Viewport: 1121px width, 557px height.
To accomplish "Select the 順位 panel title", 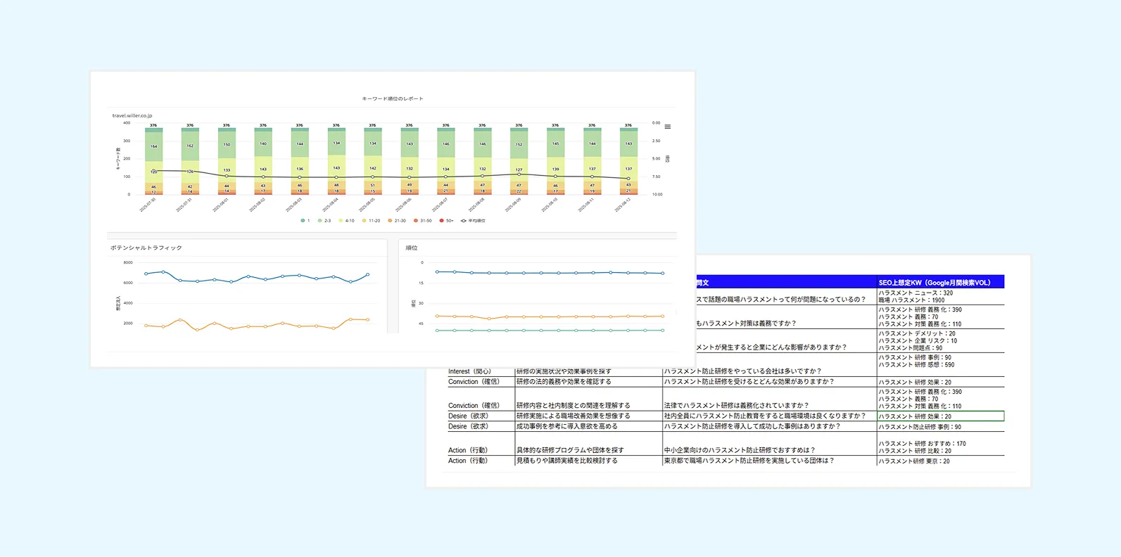I will [412, 248].
